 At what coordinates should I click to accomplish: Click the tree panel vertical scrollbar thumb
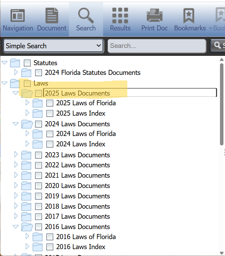tap(222, 104)
